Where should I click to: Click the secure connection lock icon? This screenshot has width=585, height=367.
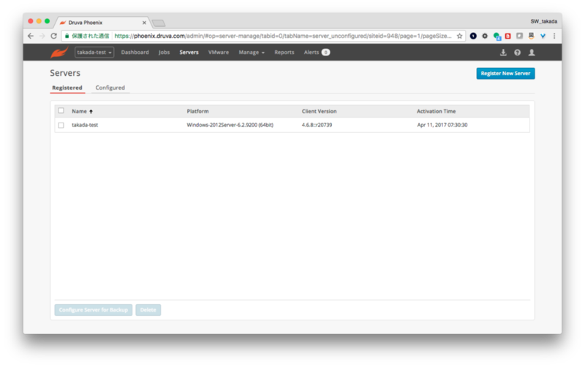[67, 36]
